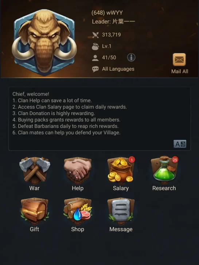Select the Mail All label
Image resolution: width=199 pixels, height=265 pixels.
pos(180,71)
